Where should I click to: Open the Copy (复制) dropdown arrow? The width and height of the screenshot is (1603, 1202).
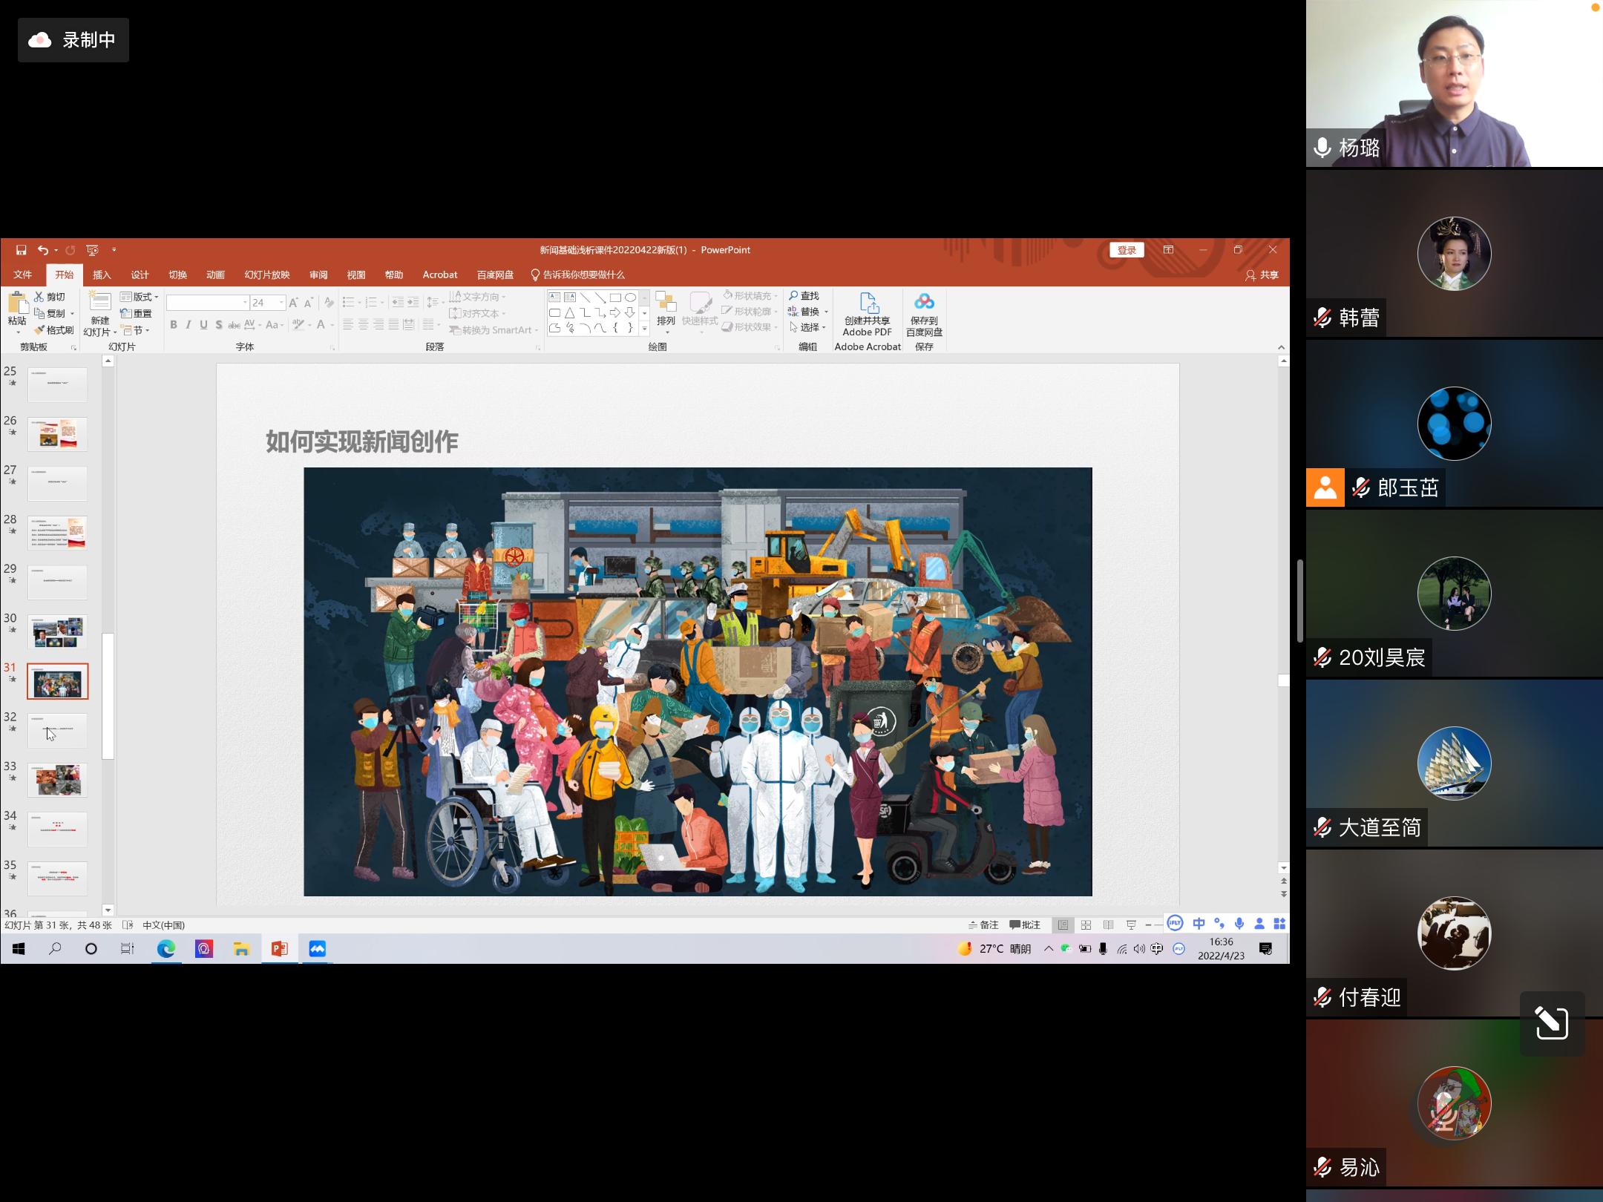click(72, 314)
